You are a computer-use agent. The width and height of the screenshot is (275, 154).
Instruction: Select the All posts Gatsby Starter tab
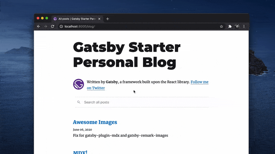click(x=77, y=19)
